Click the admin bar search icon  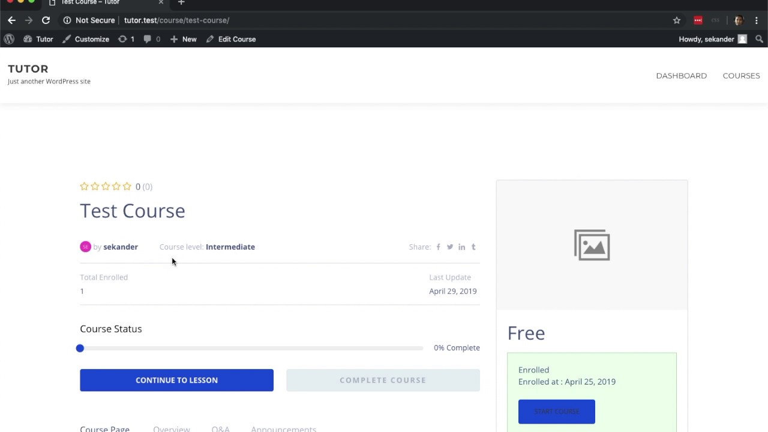point(759,39)
